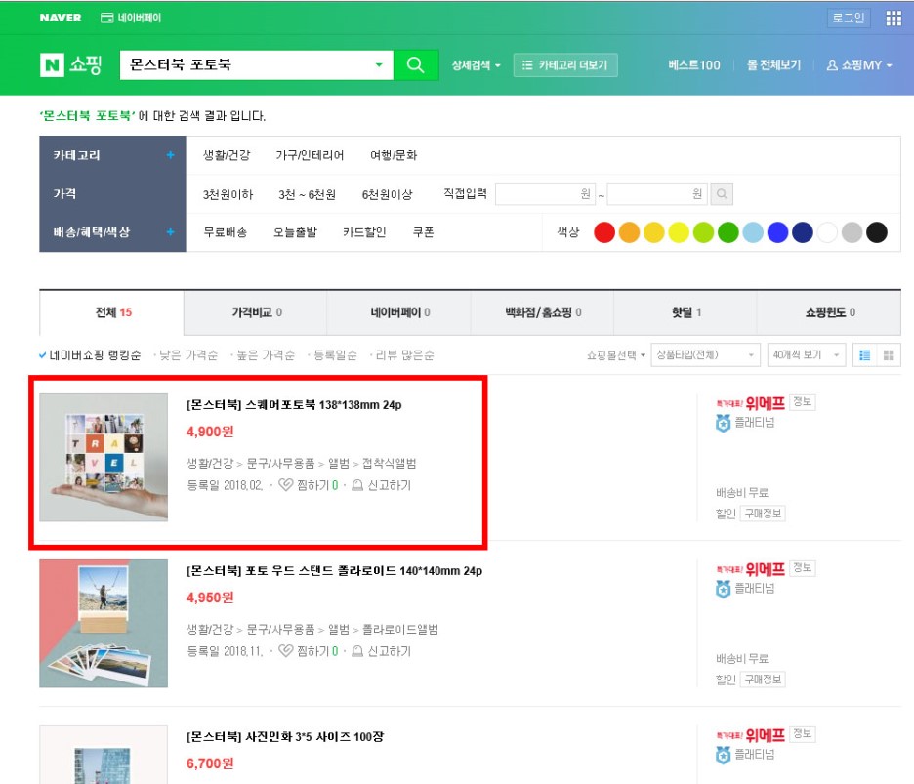Screen dimensions: 914x784
Task: Open 포토 우드 스탠드 폴라로이드 thumbnail
Action: tap(104, 623)
